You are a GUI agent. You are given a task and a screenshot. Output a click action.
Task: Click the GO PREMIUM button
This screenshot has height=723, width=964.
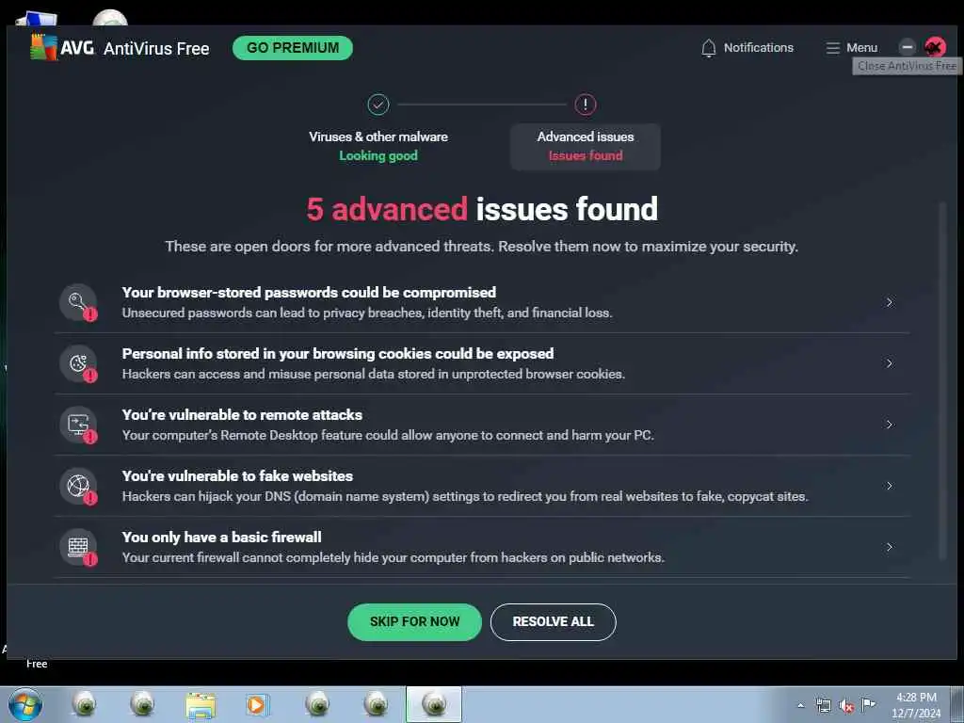click(x=293, y=48)
